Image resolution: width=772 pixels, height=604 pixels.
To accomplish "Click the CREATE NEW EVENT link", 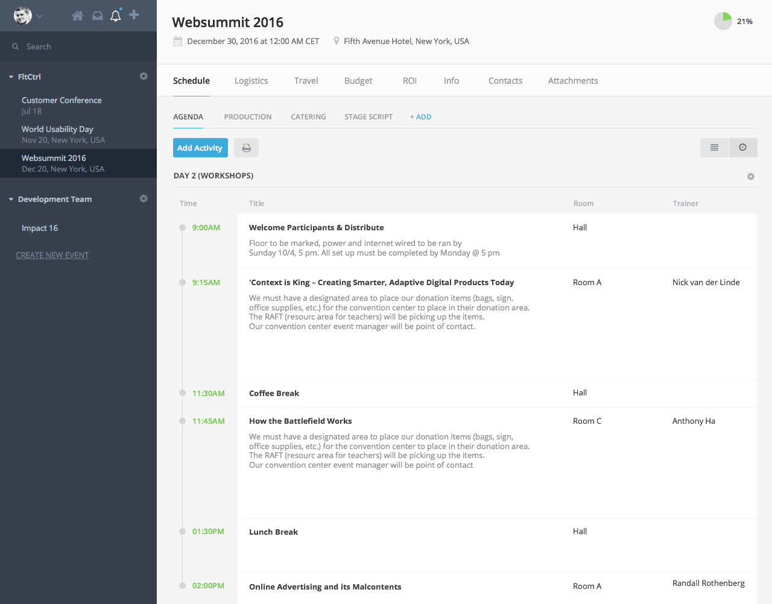I will click(52, 255).
